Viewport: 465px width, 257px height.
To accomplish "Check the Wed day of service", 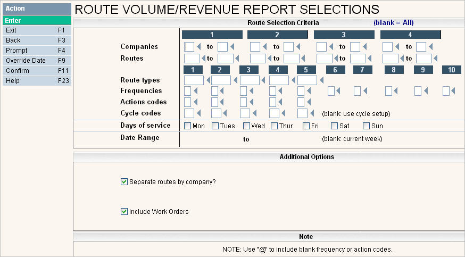I will click(x=246, y=126).
